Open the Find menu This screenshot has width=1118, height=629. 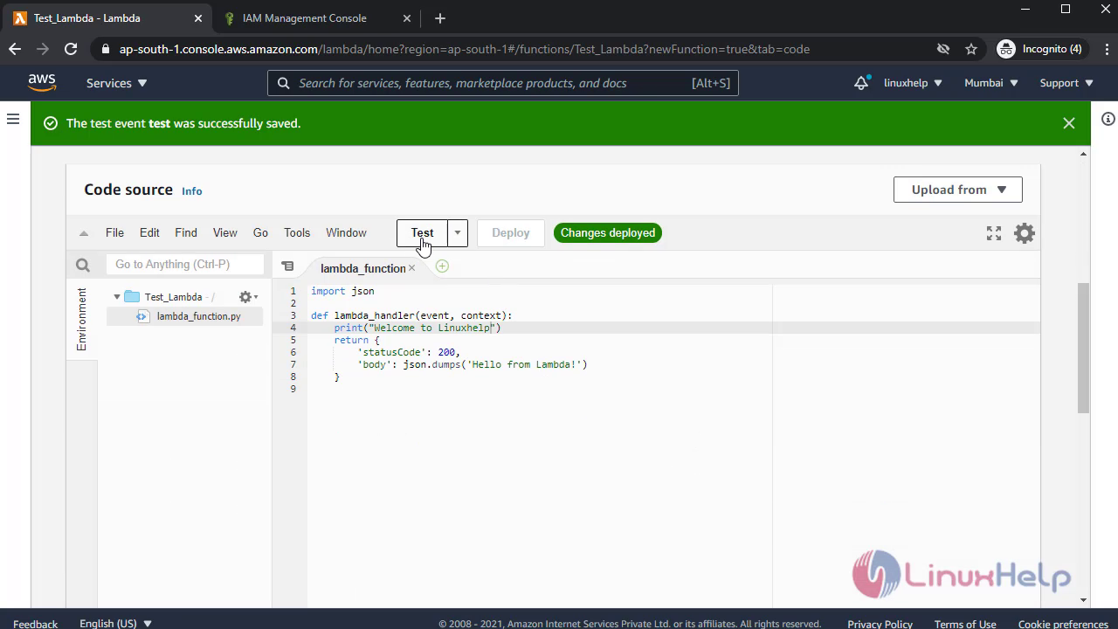tap(186, 233)
